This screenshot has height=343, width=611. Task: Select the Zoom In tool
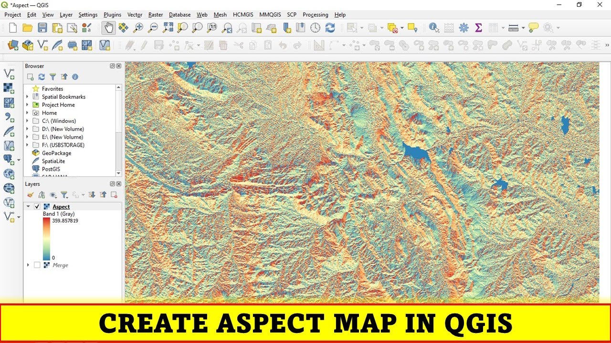coord(138,28)
